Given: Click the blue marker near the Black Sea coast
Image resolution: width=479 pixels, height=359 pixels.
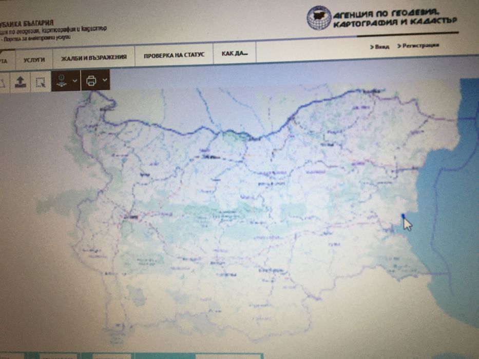Looking at the screenshot, I should (x=403, y=216).
